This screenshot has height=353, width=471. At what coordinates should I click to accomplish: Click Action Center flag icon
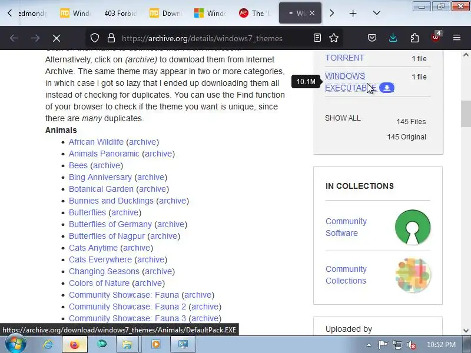(383, 345)
